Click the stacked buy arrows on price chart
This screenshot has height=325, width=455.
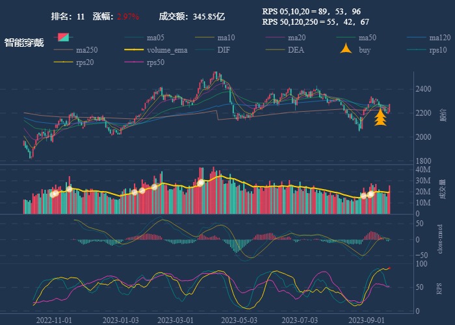(380, 117)
